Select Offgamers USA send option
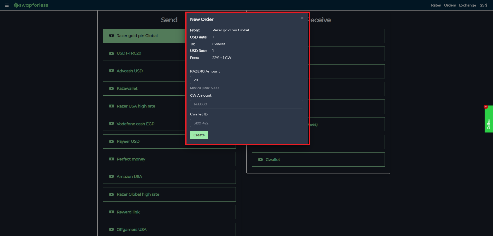This screenshot has width=493, height=236. click(169, 229)
